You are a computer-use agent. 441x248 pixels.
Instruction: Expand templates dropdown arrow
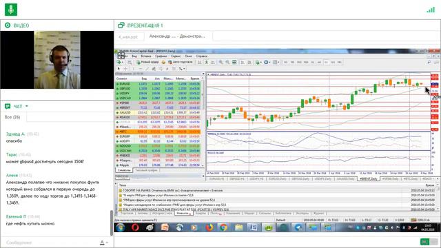click(278, 62)
